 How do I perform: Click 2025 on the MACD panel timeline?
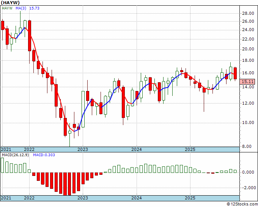point(190,198)
